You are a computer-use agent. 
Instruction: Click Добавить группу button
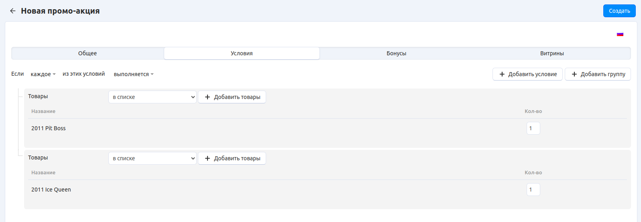598,74
